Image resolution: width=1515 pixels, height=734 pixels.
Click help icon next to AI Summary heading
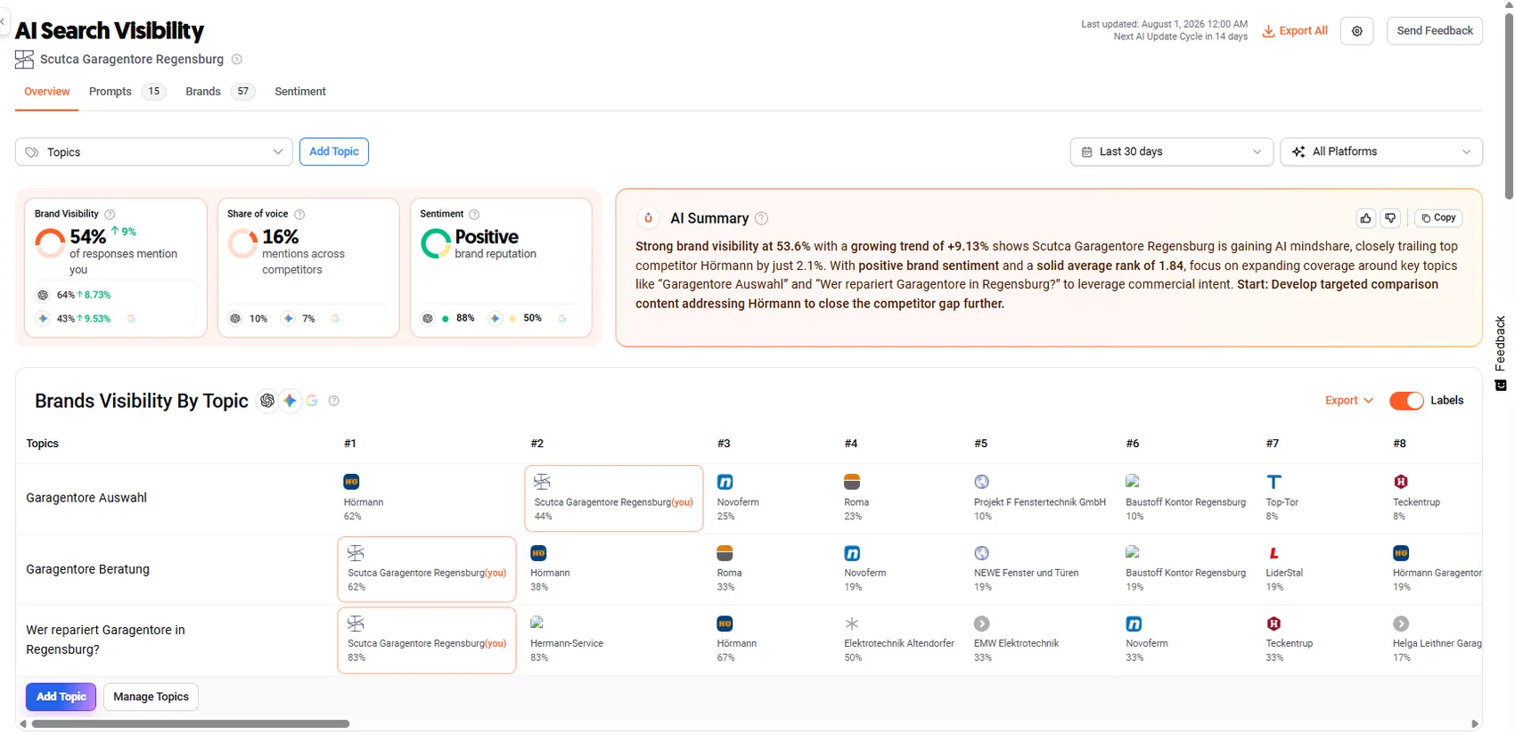pos(762,218)
